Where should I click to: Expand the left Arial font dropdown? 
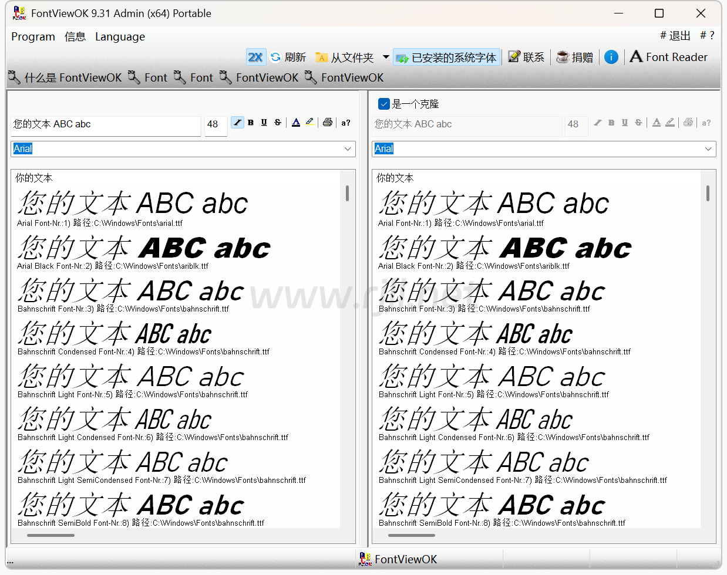[348, 149]
